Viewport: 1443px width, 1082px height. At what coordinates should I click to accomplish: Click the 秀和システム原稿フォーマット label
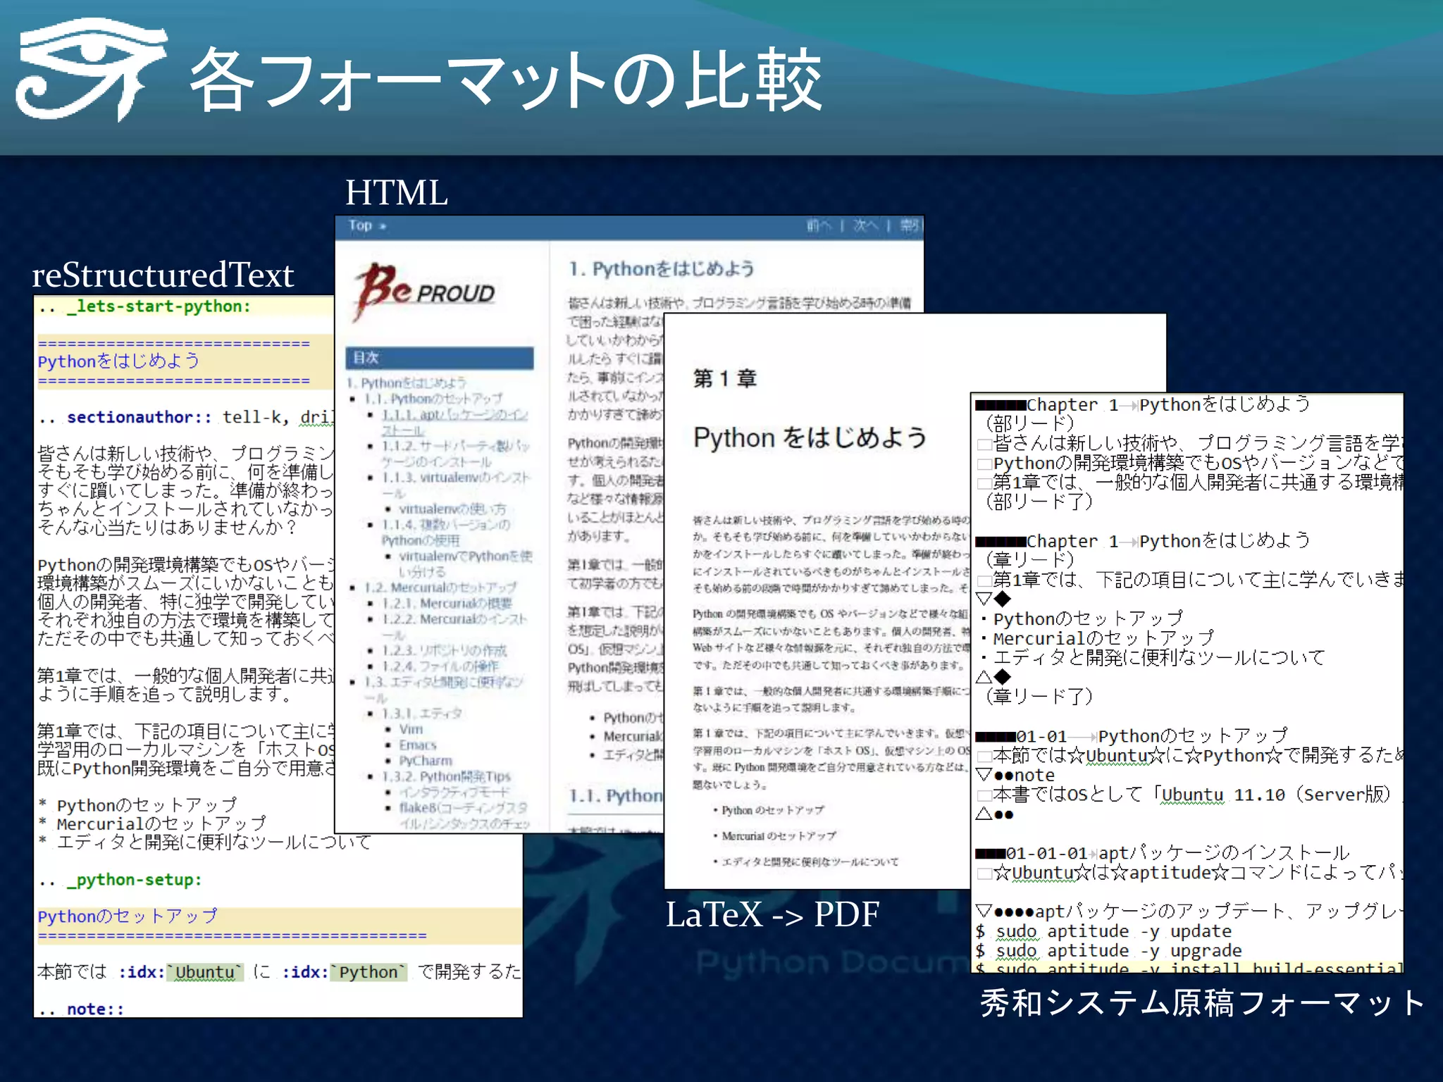pos(1203,1002)
